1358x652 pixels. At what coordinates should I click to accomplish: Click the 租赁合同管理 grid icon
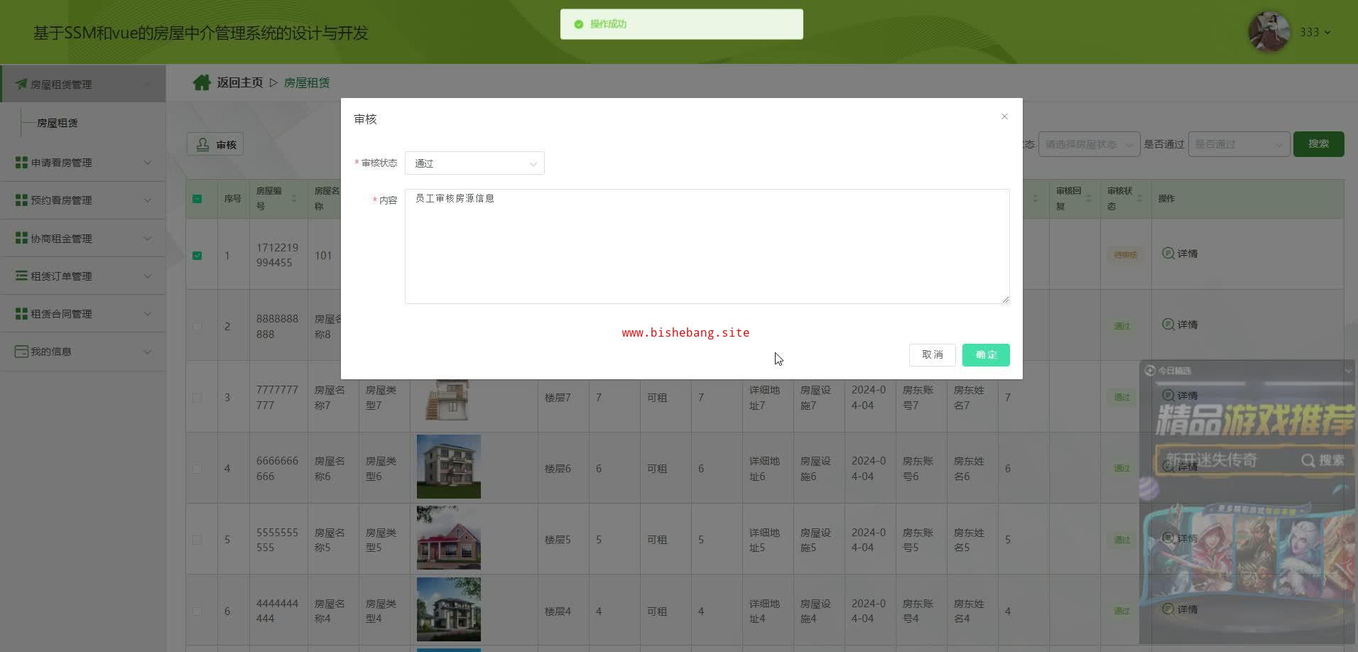pos(21,313)
